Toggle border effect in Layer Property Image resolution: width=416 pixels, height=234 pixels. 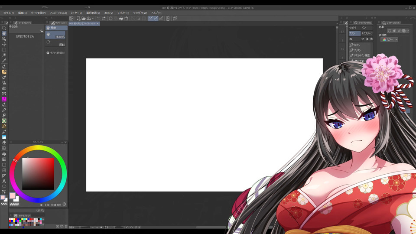click(x=390, y=31)
